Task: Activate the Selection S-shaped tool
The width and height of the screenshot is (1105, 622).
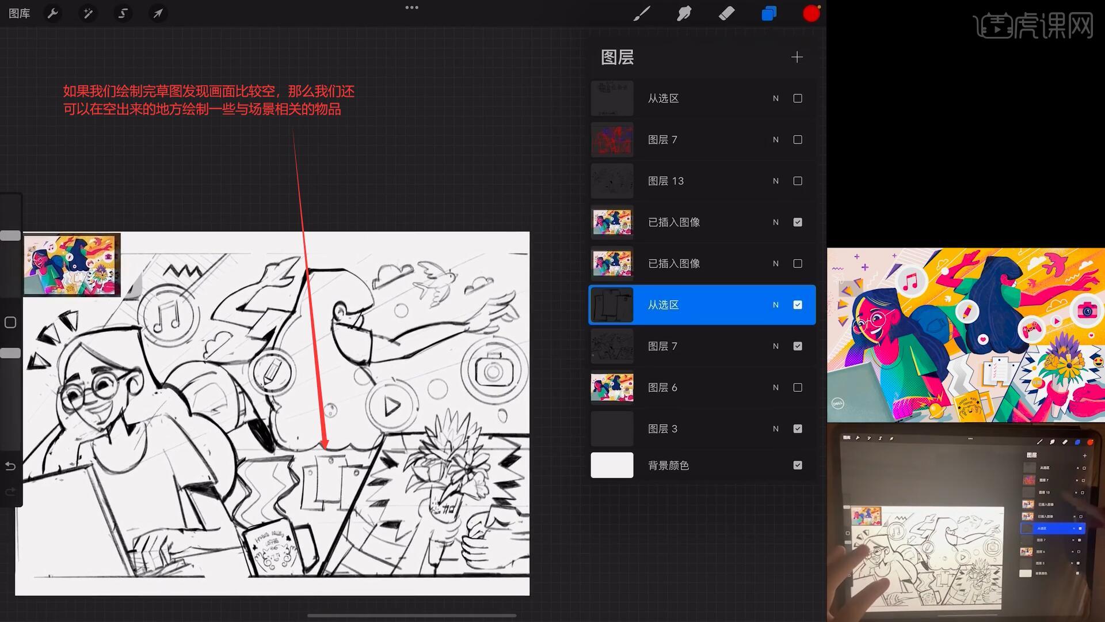Action: (123, 13)
